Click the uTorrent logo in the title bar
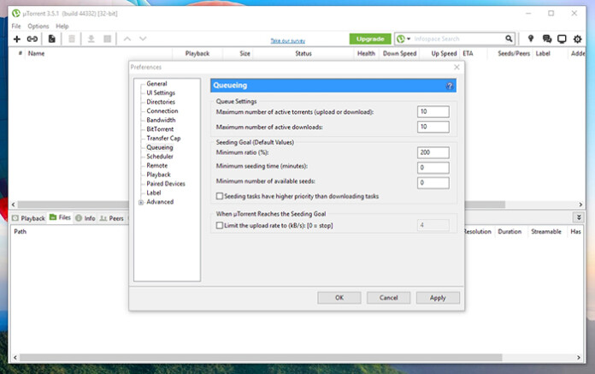Image resolution: width=595 pixels, height=374 pixels. click(x=16, y=14)
